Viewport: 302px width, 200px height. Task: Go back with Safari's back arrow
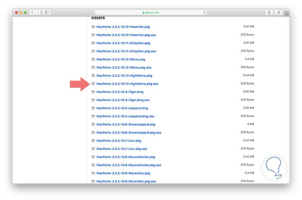tap(32, 13)
